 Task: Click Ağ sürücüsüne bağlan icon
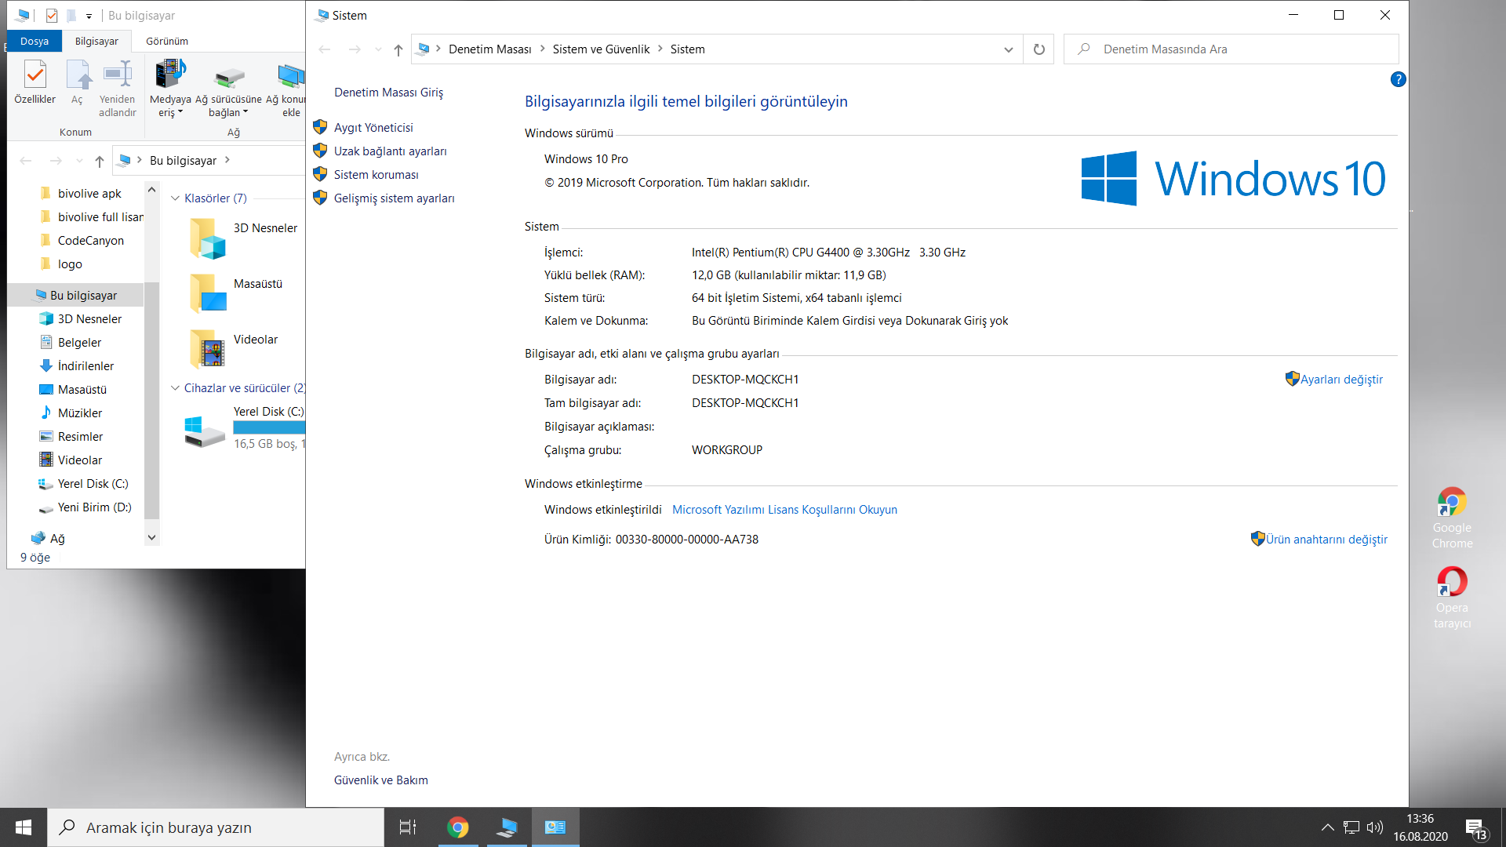pyautogui.click(x=228, y=76)
